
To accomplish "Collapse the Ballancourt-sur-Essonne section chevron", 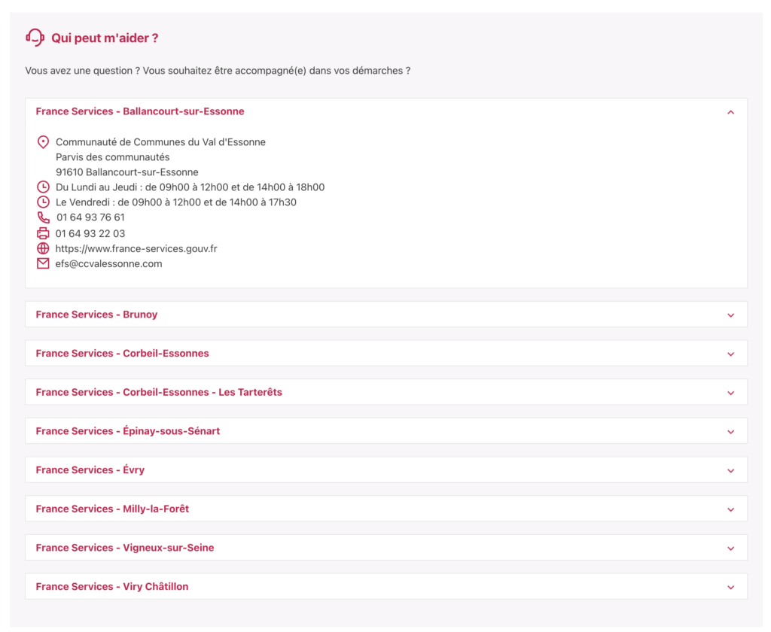I will point(730,112).
